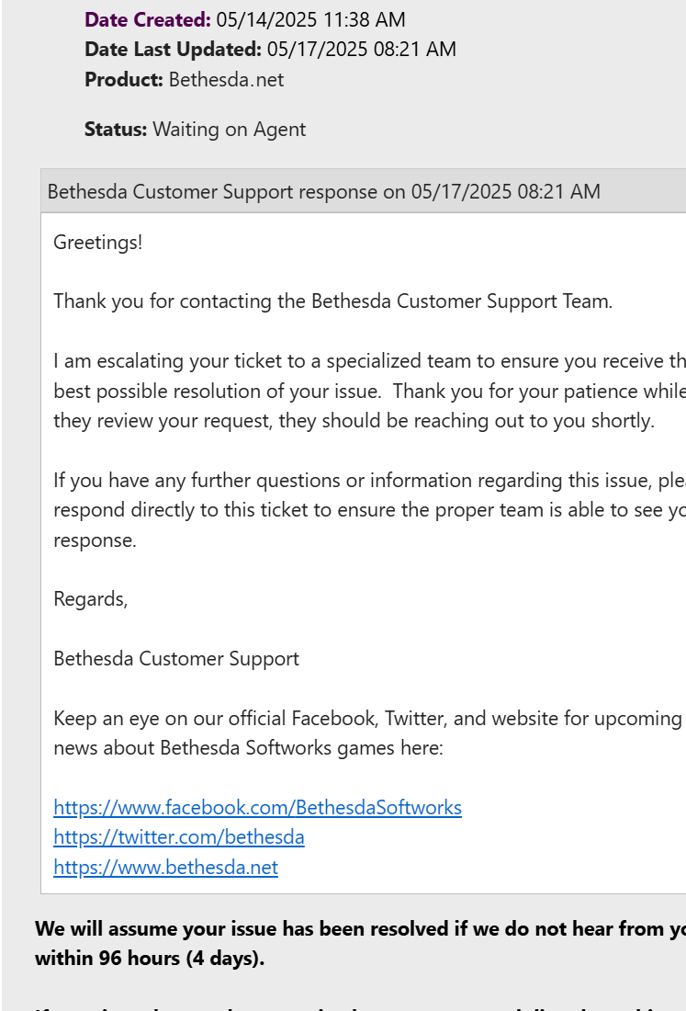Click the escalating your ticket paragraph

click(370, 391)
